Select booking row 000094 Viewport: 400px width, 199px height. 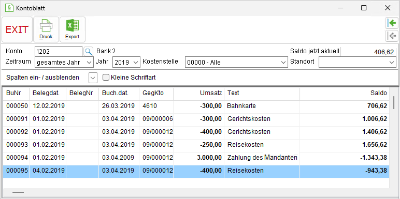point(196,158)
